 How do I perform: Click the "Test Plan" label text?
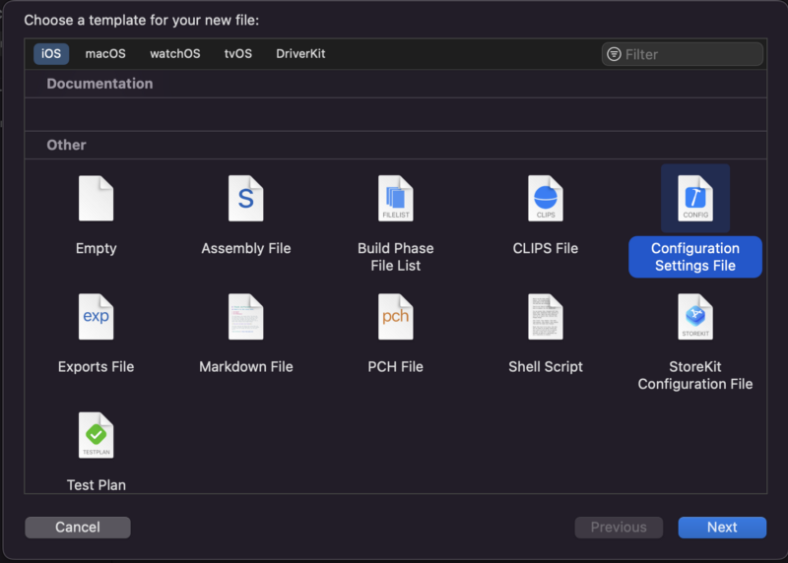[x=96, y=485]
